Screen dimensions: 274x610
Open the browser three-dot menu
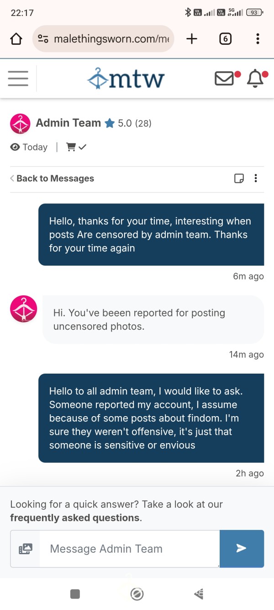click(x=258, y=39)
